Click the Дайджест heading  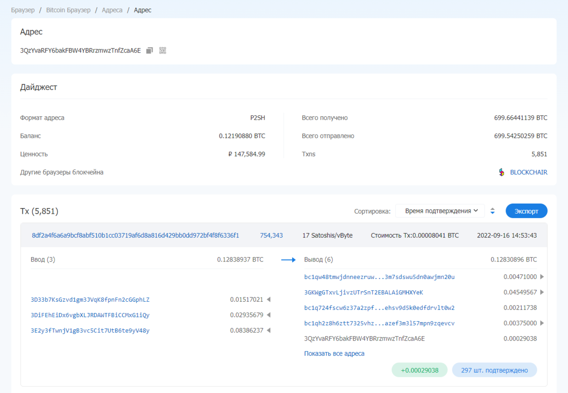click(x=39, y=87)
